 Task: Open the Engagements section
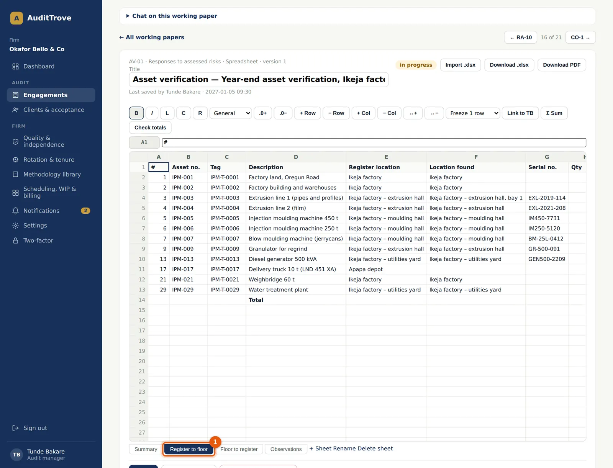click(51, 95)
